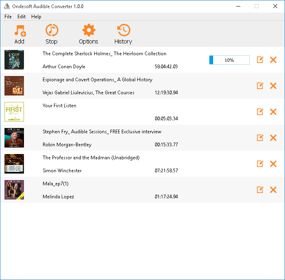Image resolution: width=285 pixels, height=280 pixels.
Task: Click title 'Espionage and Covert Operations_ A Global History'
Action: 97,80
